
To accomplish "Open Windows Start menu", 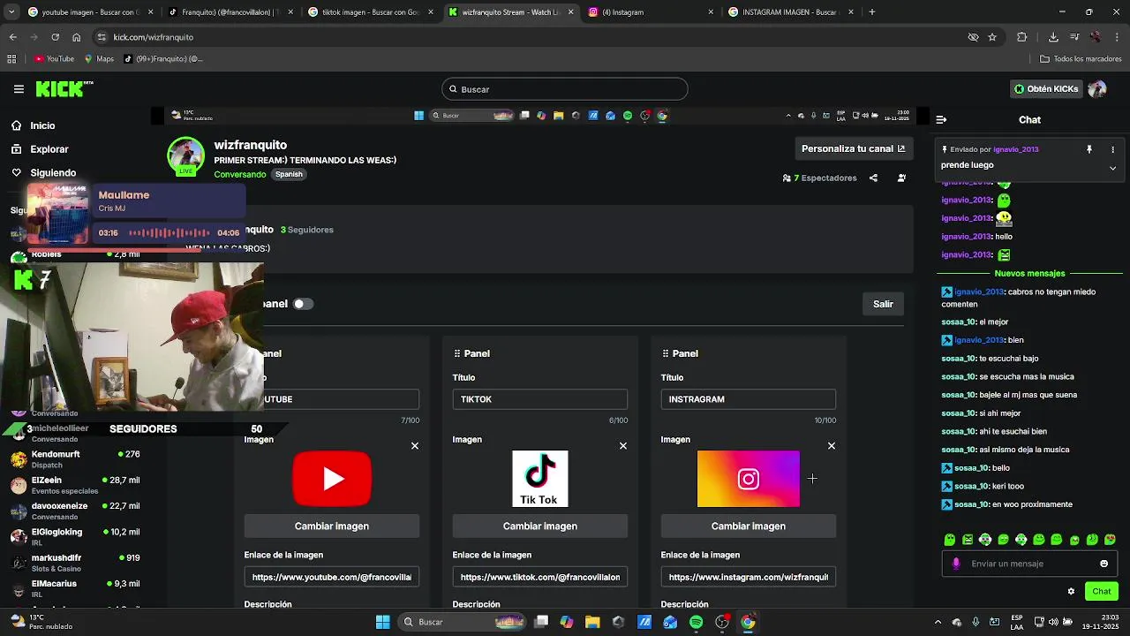I will [x=382, y=622].
